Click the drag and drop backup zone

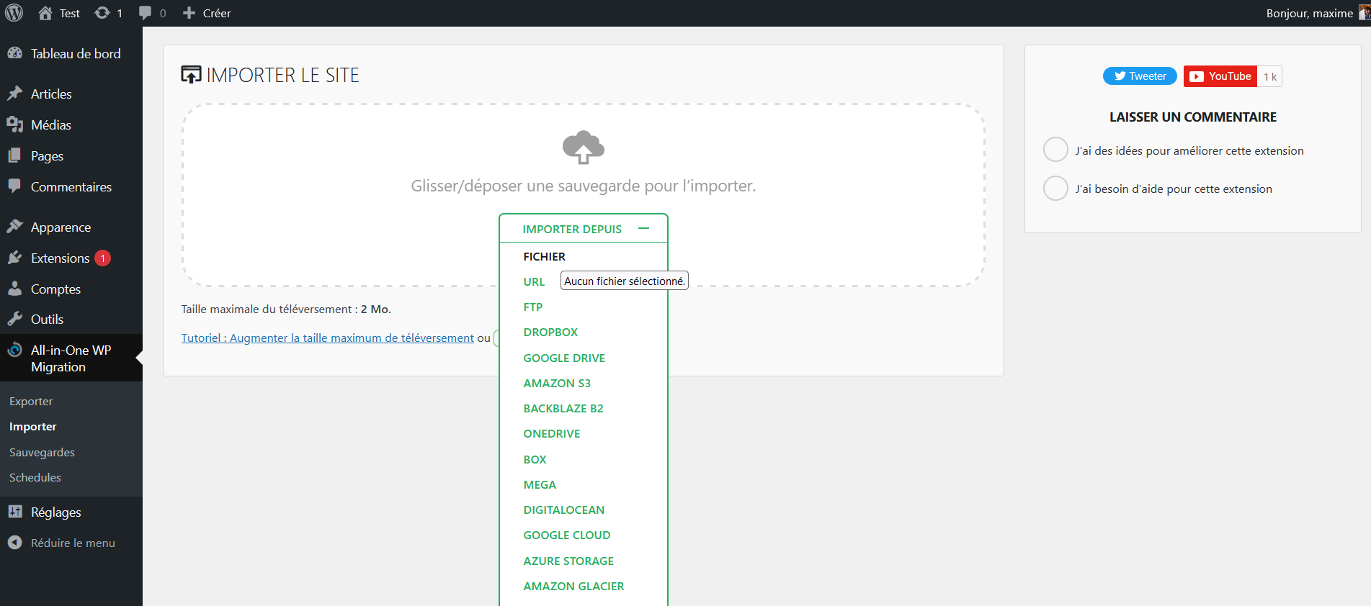pos(583,195)
